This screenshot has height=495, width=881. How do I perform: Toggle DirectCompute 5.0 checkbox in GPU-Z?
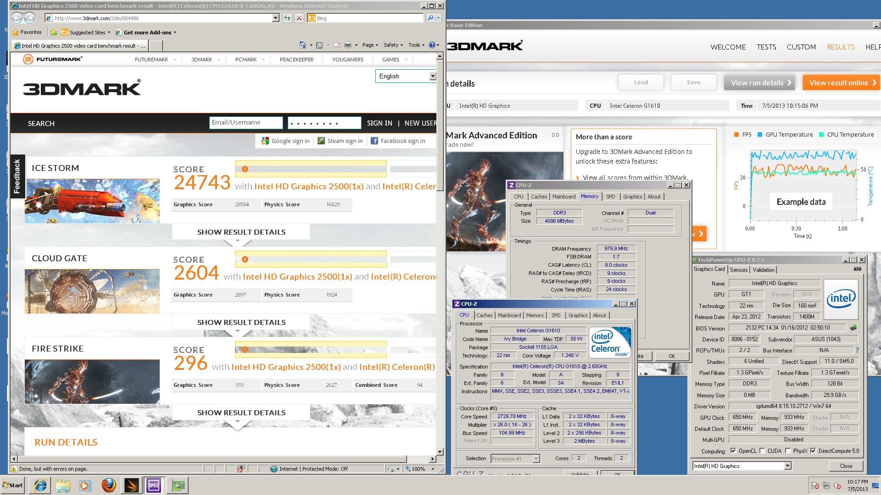pyautogui.click(x=814, y=451)
